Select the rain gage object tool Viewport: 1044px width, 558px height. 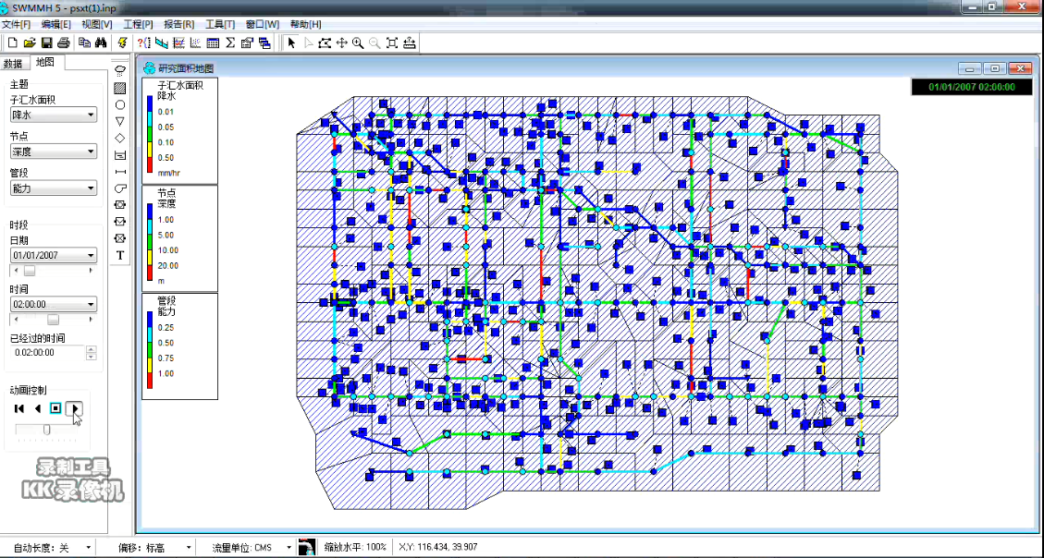click(120, 70)
